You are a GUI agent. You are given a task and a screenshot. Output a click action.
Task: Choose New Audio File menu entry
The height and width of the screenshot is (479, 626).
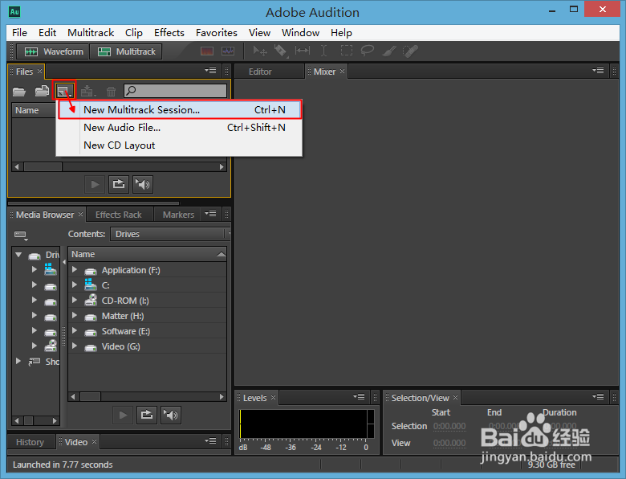[x=180, y=128]
